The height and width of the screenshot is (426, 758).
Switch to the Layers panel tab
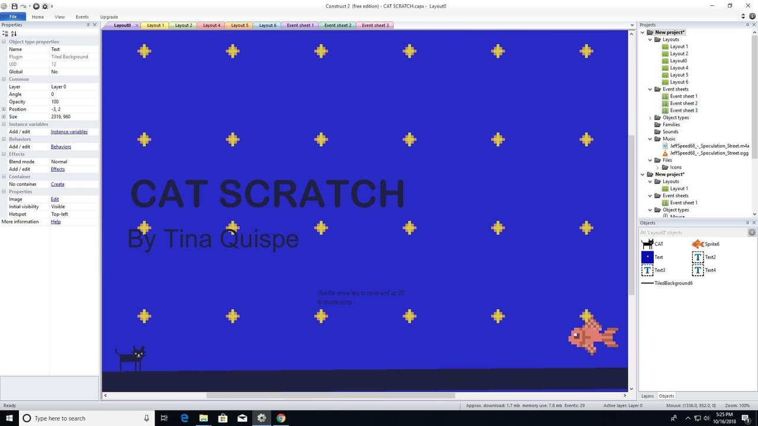pos(647,396)
